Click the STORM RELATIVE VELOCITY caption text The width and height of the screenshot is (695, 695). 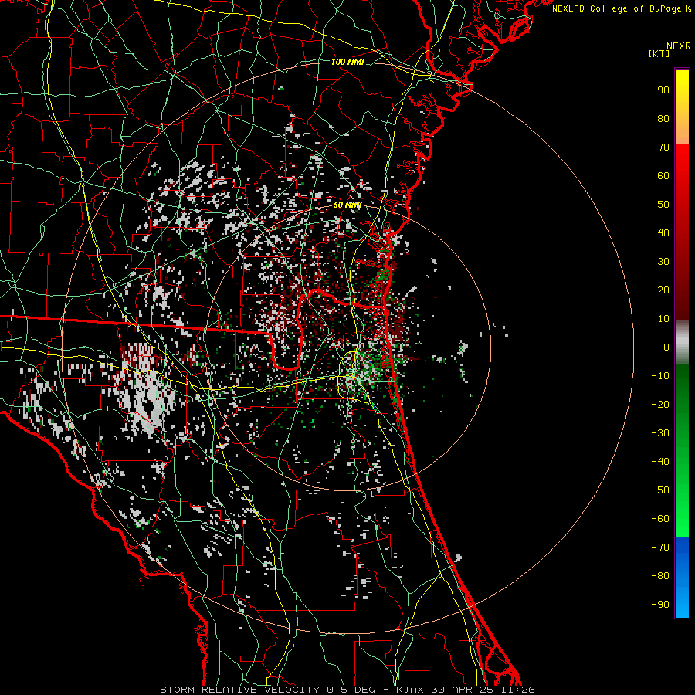[x=240, y=690]
